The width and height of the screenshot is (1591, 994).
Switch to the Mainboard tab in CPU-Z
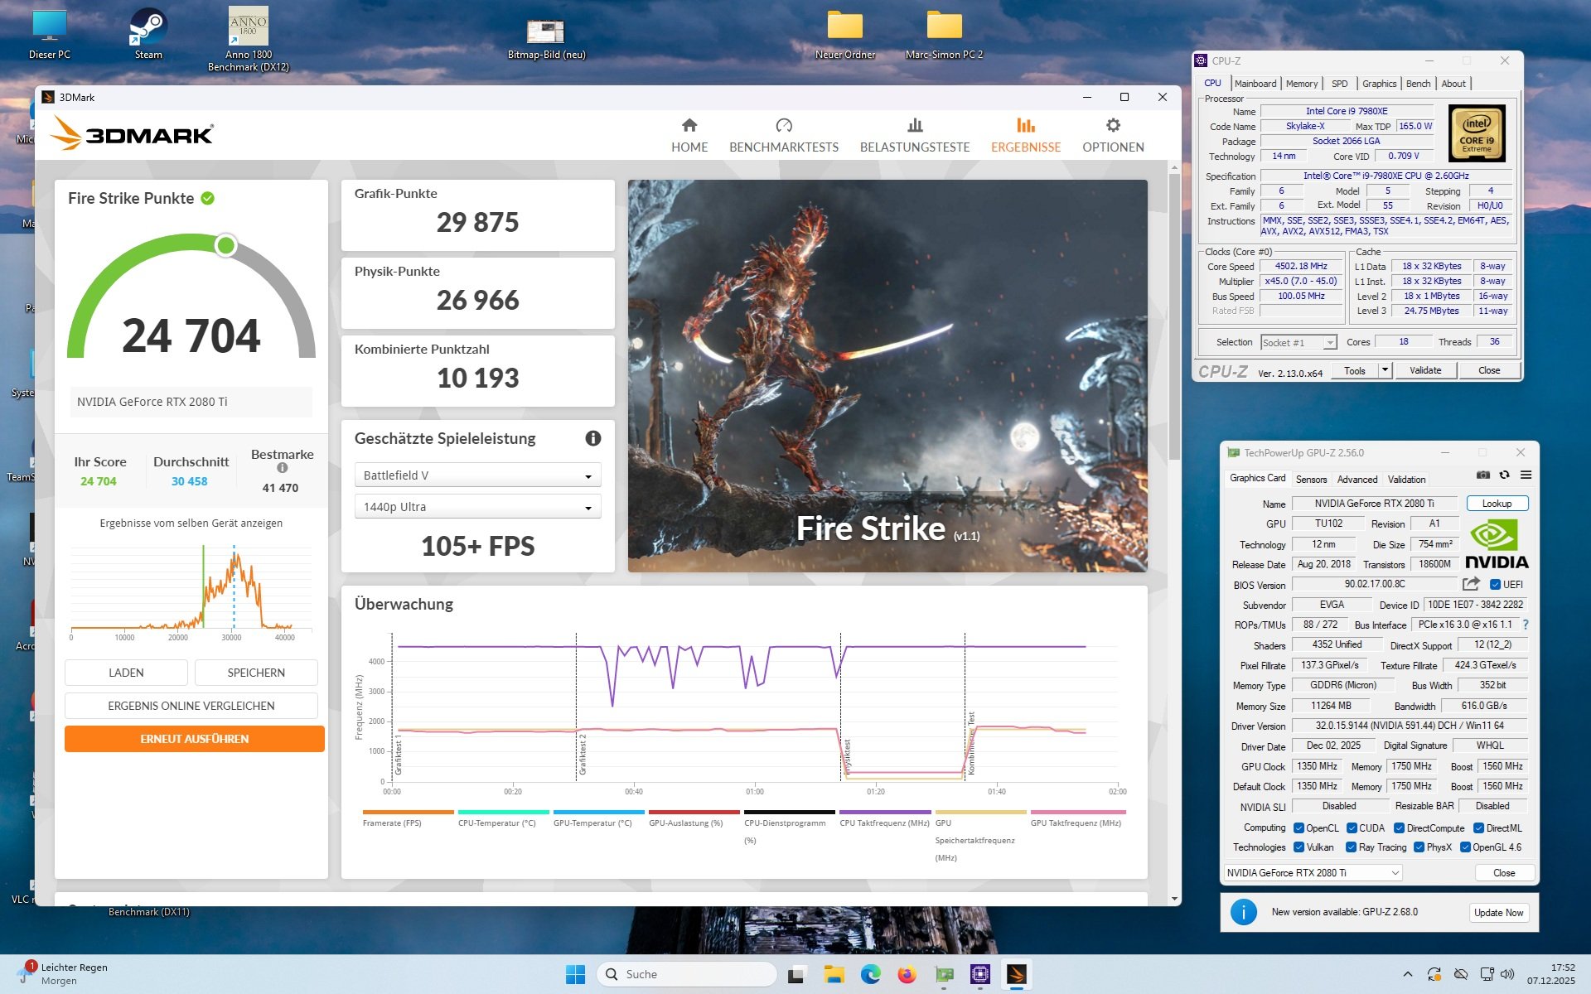[x=1255, y=84]
